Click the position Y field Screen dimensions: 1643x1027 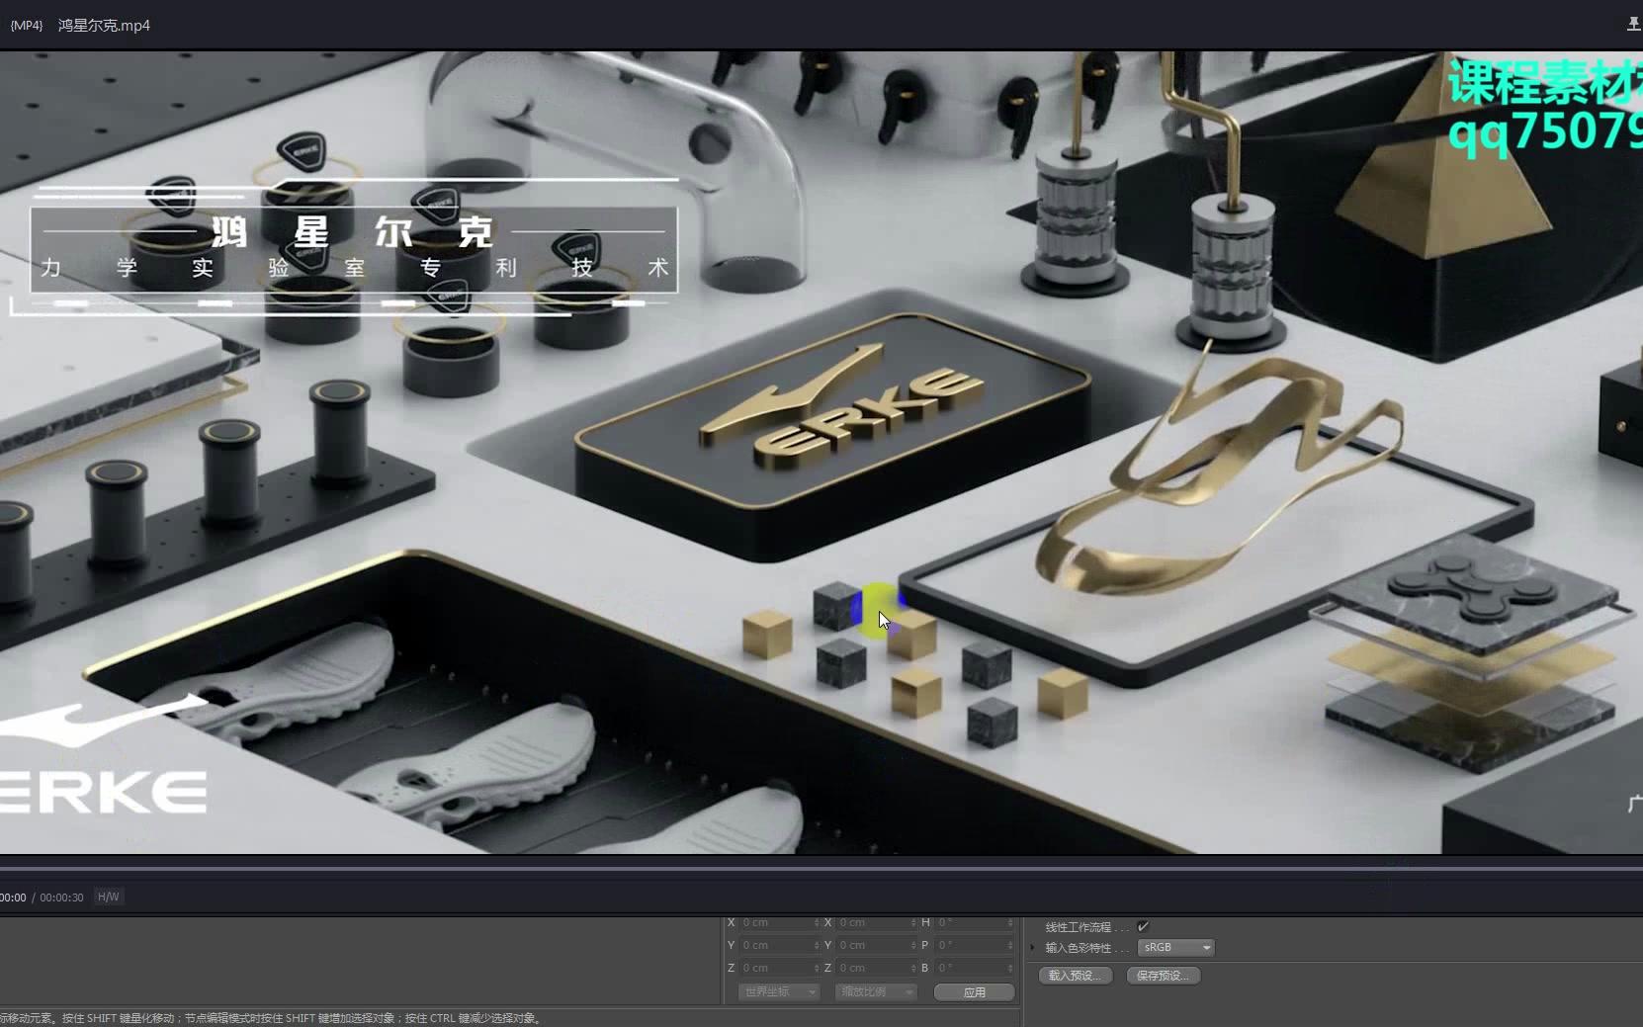(780, 945)
